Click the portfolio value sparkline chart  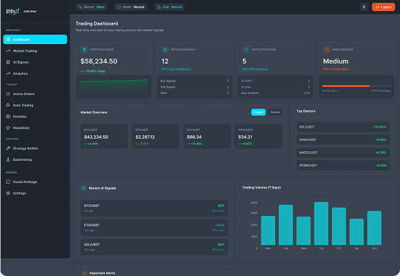pos(114,85)
